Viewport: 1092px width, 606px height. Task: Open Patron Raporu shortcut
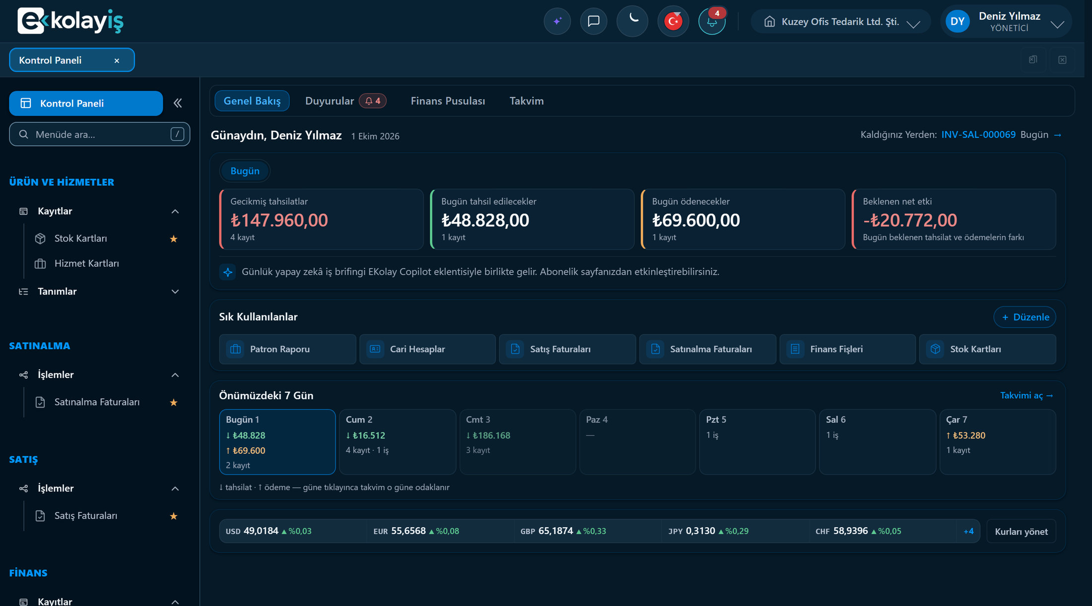coord(287,349)
